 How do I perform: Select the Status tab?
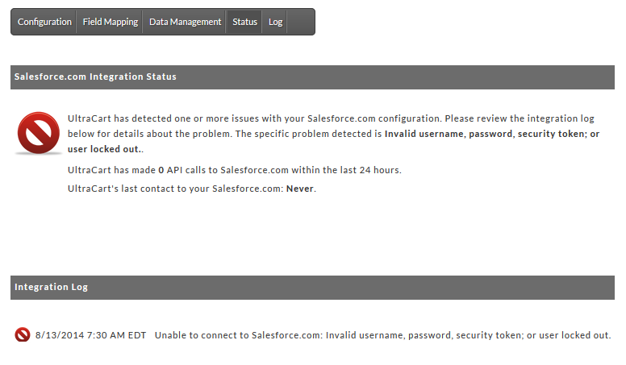tap(244, 22)
